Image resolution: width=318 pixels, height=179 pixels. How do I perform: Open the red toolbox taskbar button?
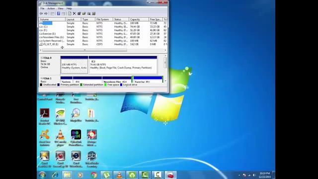pyautogui.click(x=170, y=175)
